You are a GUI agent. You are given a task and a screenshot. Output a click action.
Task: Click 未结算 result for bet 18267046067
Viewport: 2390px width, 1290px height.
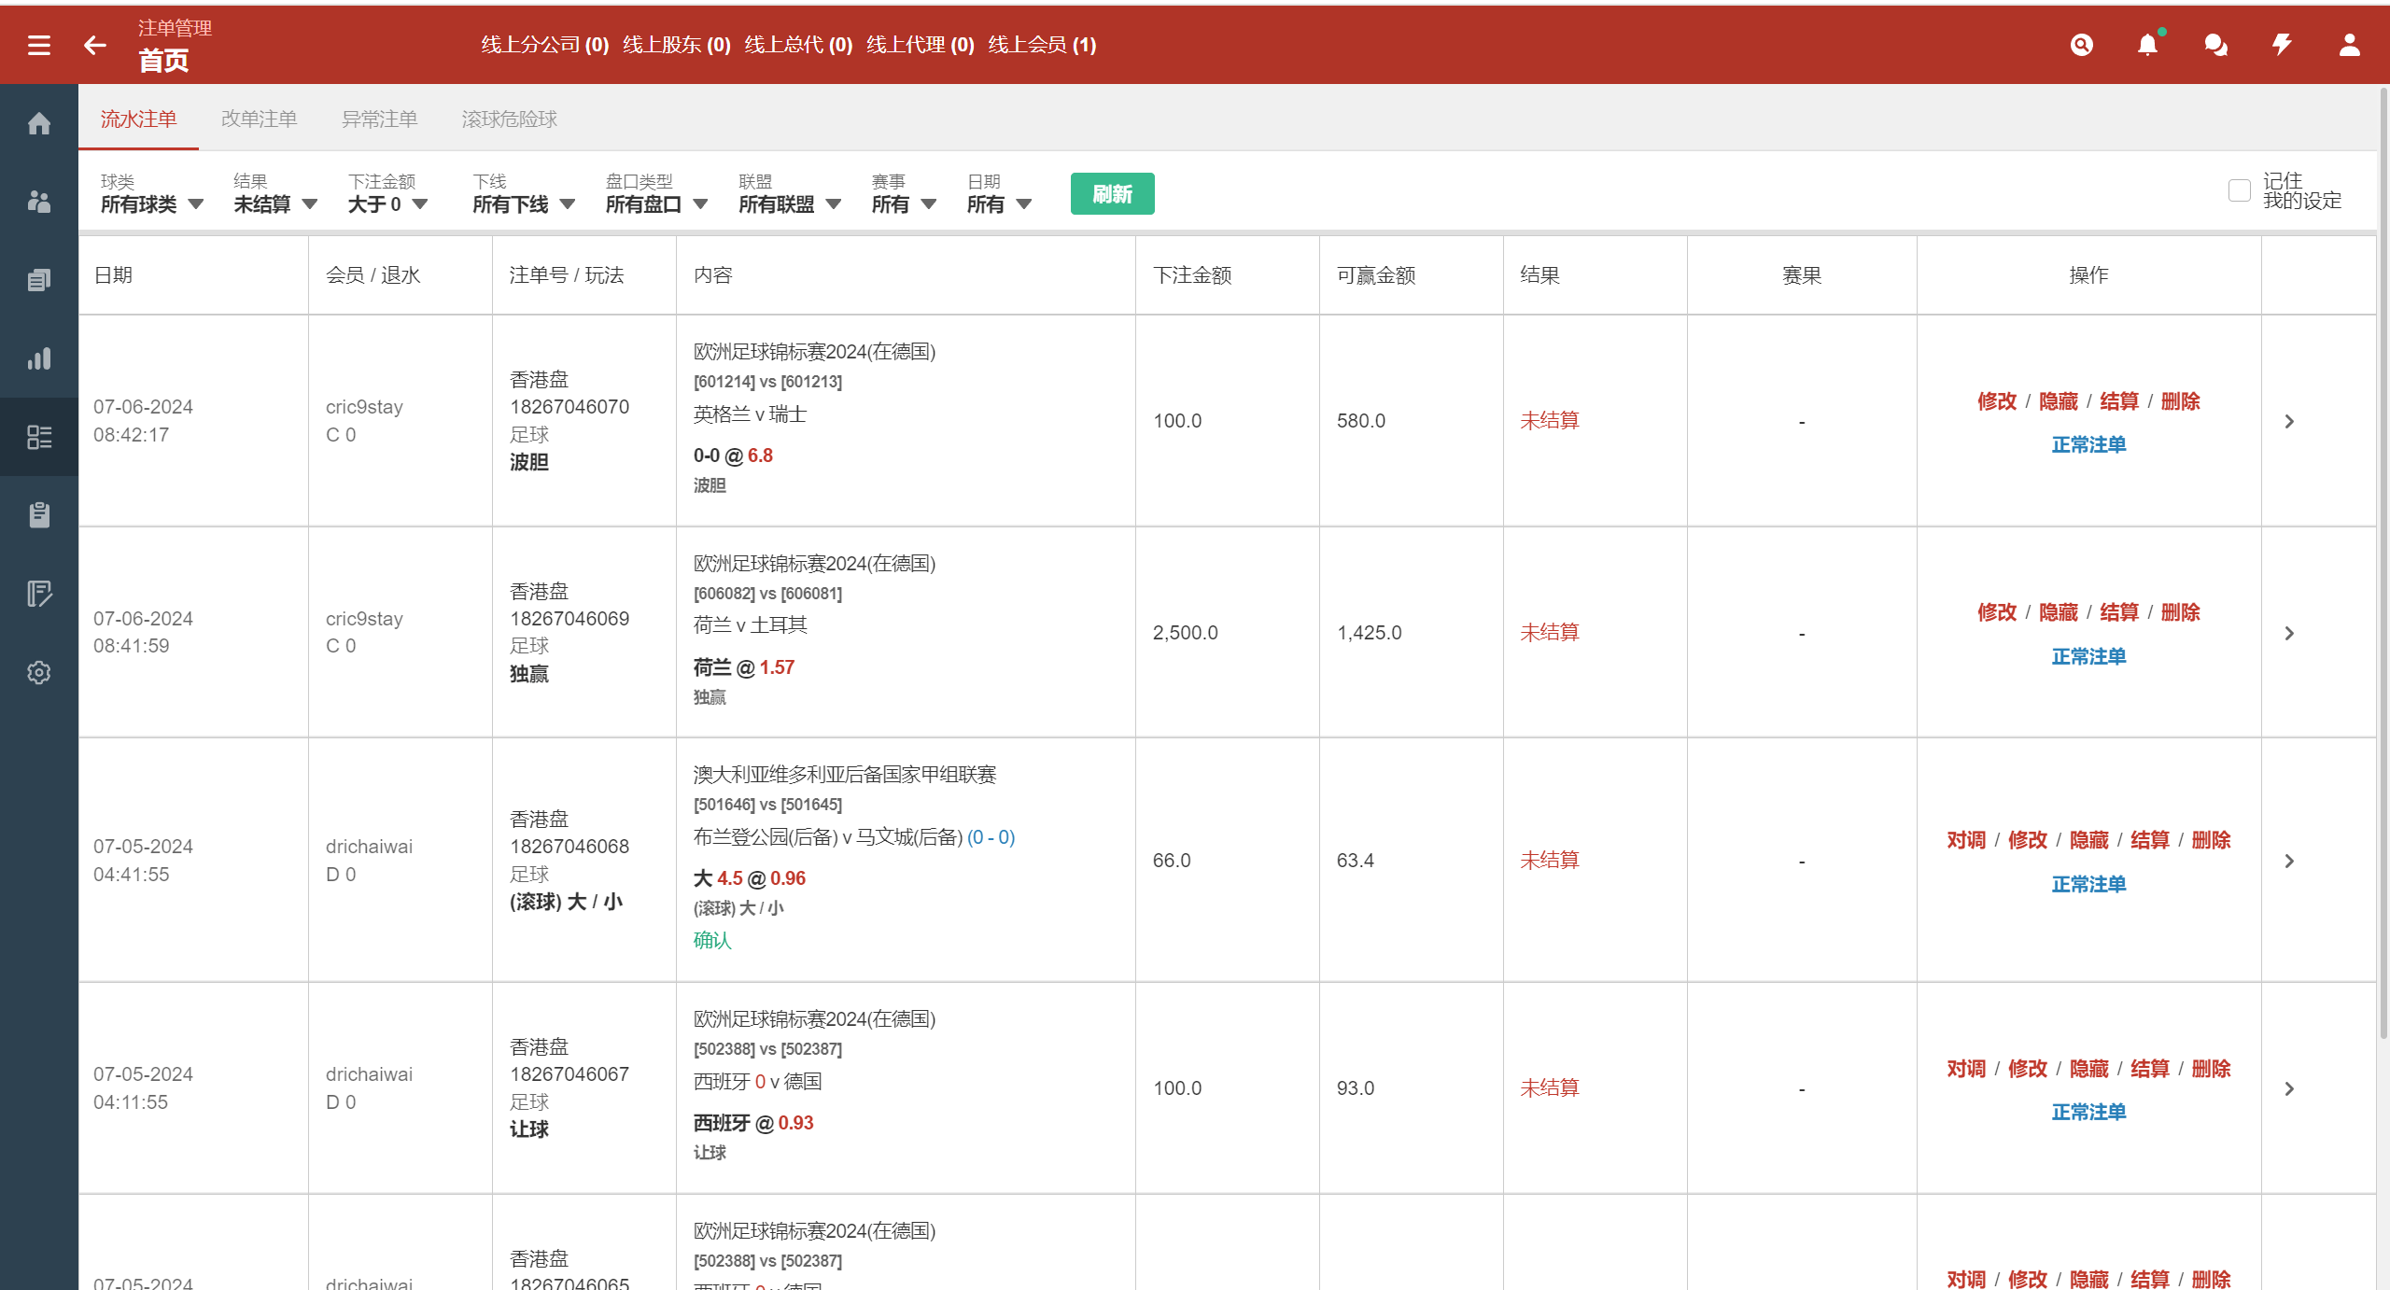point(1549,1088)
